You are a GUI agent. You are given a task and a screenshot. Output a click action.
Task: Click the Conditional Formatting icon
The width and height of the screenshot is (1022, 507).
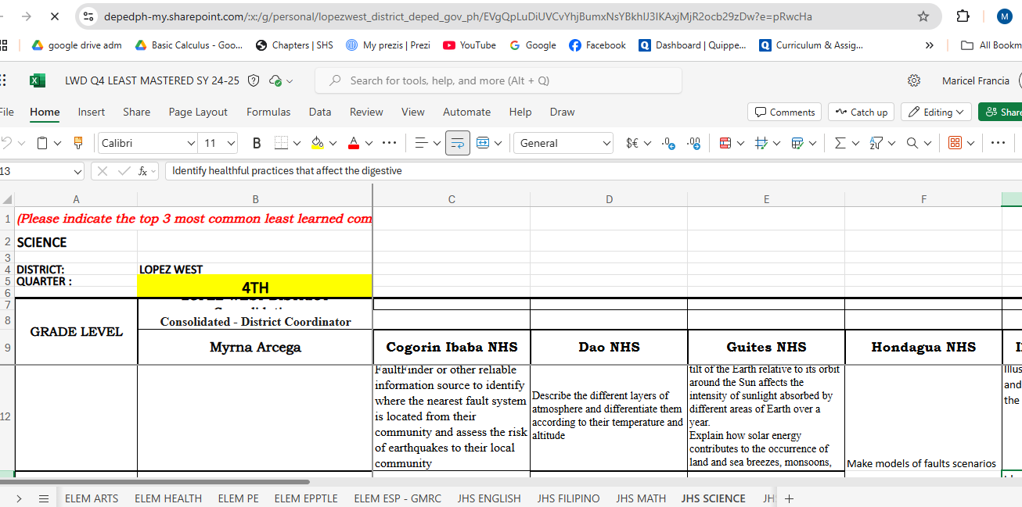click(725, 143)
